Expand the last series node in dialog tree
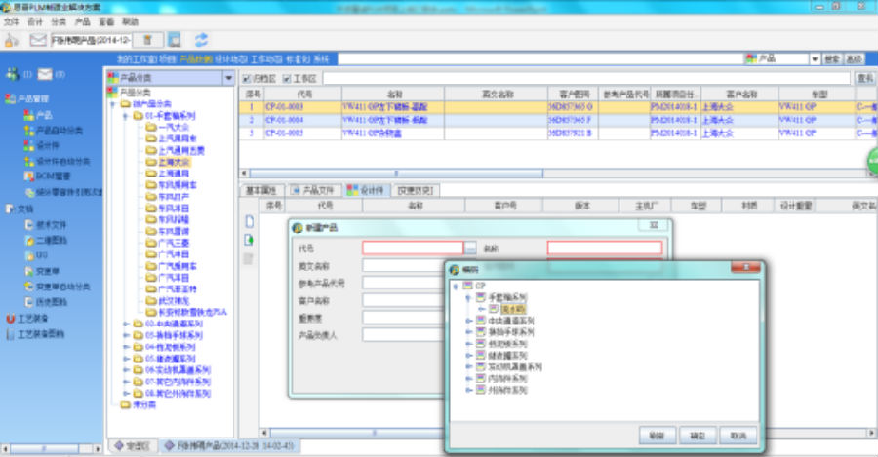This screenshot has width=878, height=457. pyautogui.click(x=468, y=390)
